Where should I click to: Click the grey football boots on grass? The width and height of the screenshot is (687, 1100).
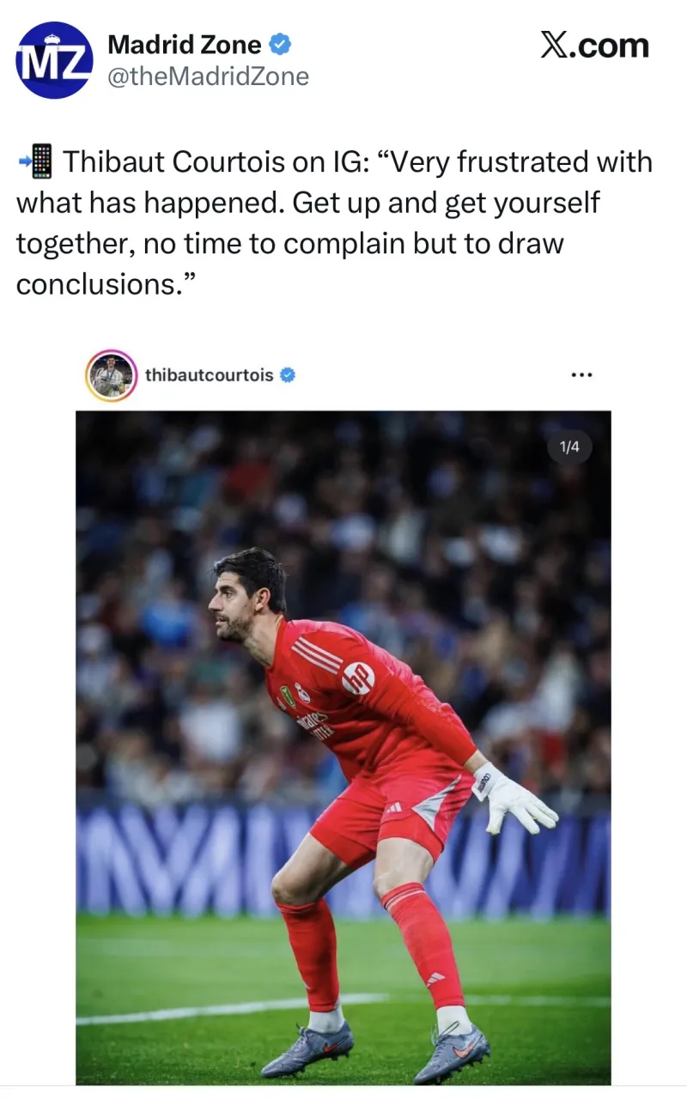[375, 1049]
